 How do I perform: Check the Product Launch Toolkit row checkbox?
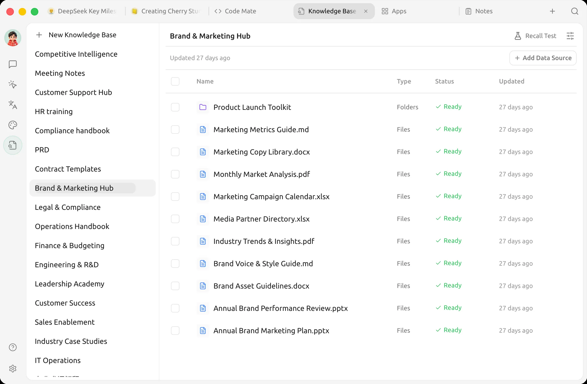coord(175,107)
